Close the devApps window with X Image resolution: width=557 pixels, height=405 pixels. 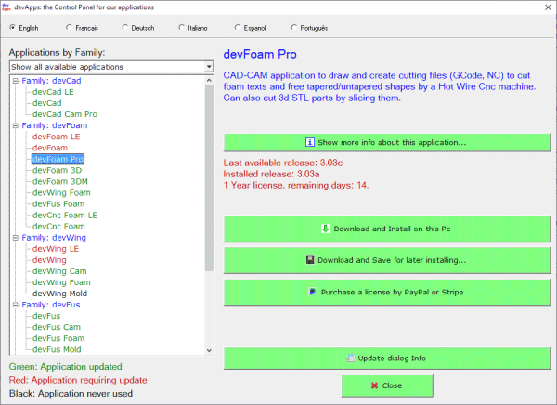[x=548, y=7]
